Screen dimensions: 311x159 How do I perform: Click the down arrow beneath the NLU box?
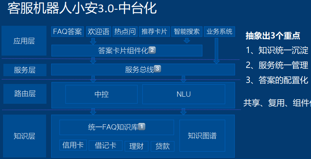(184, 111)
